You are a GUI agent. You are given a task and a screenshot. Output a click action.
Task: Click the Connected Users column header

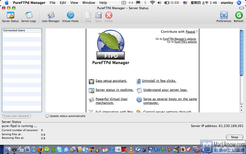point(22,30)
